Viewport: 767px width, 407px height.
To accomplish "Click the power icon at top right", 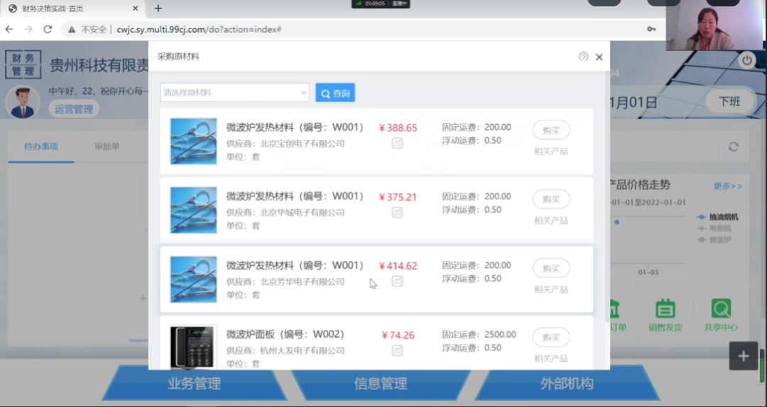I will coord(746,61).
